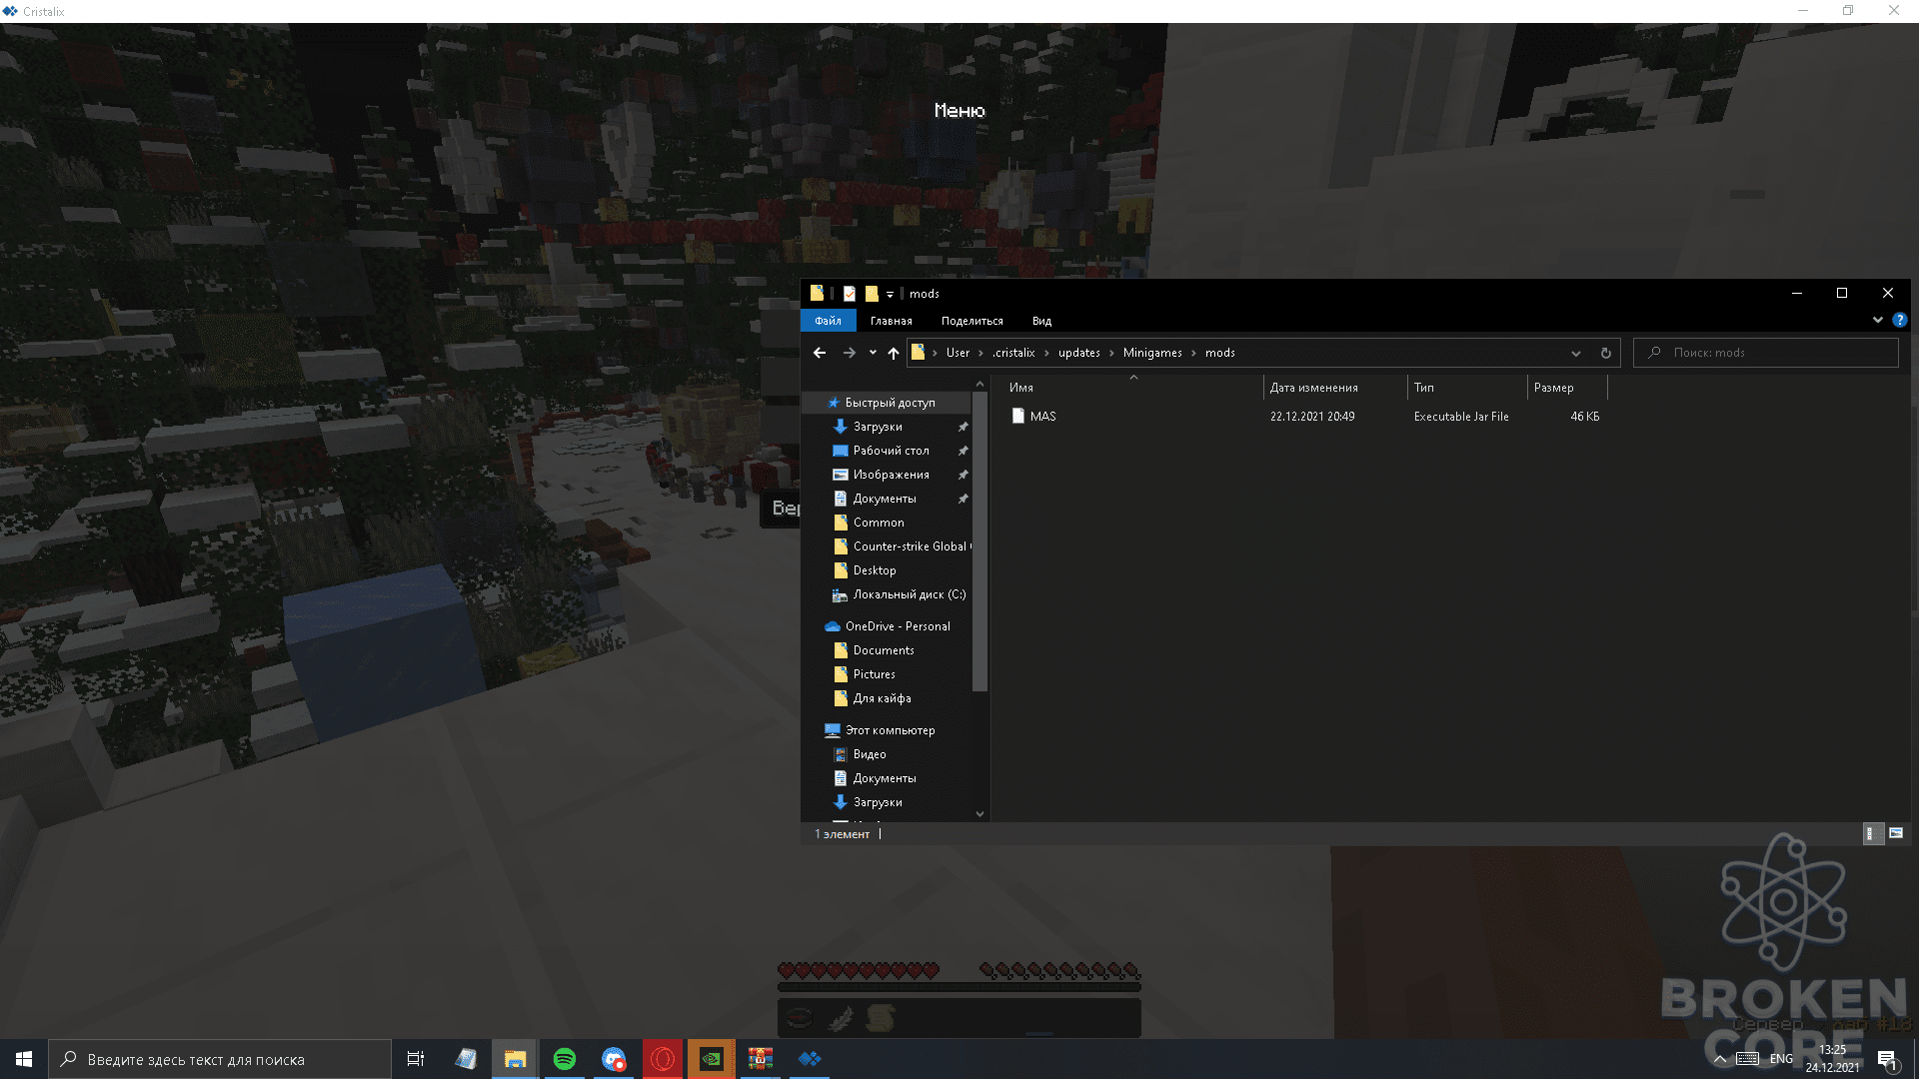This screenshot has height=1079, width=1919.
Task: Expand address bar history dropdown
Action: pyautogui.click(x=1576, y=353)
